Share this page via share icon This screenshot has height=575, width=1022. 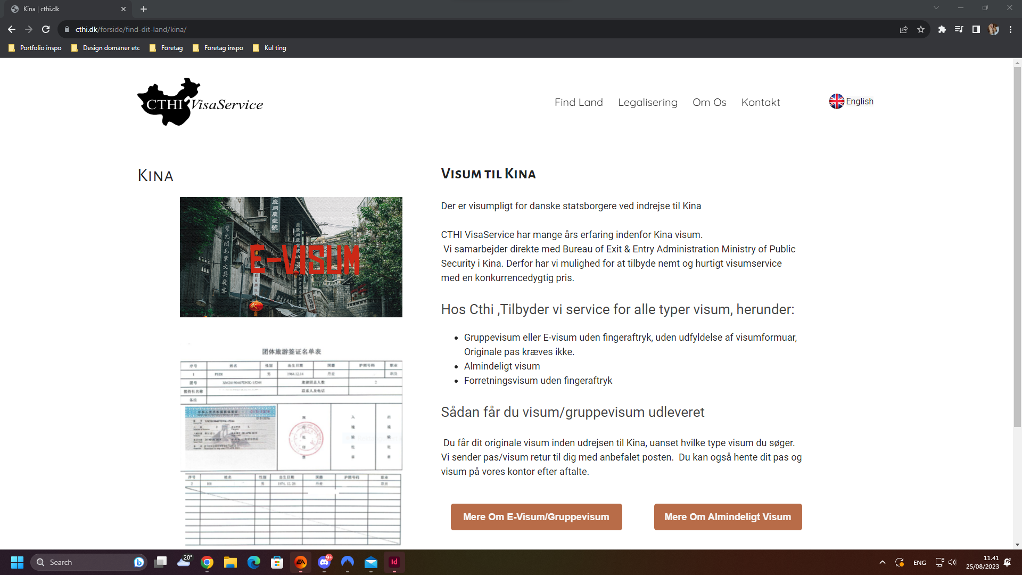point(904,29)
